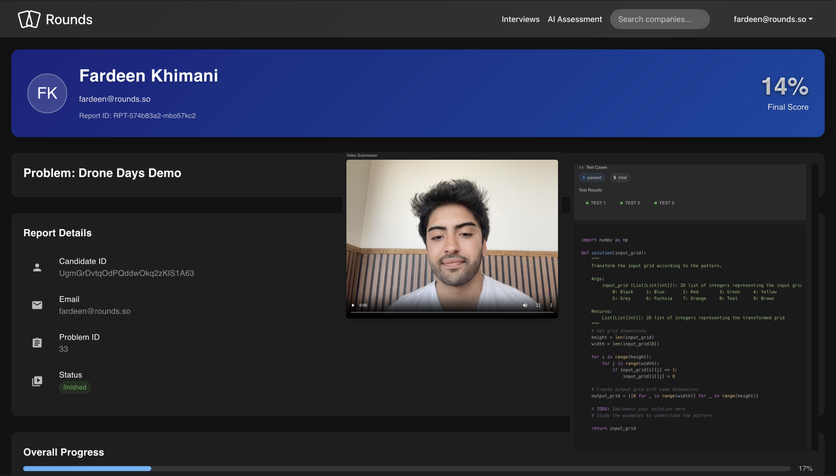
Task: Click the Email envelope icon
Action: tap(37, 305)
